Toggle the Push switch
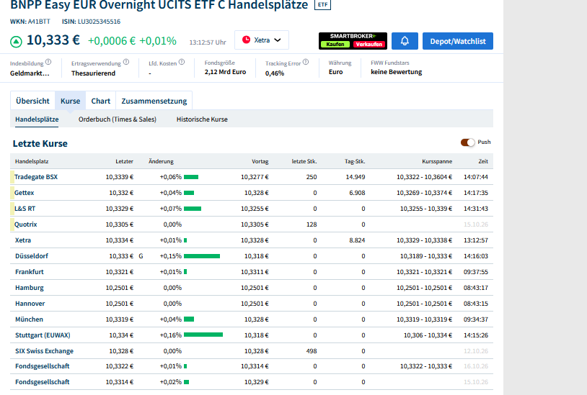This screenshot has width=587, height=395. tap(467, 142)
